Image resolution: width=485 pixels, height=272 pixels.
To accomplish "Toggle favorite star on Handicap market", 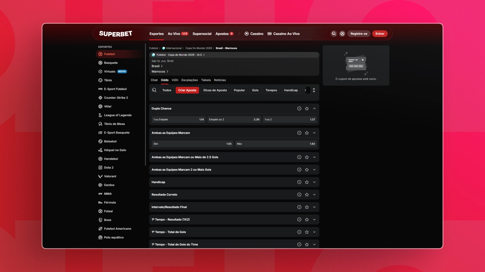I will point(307,182).
